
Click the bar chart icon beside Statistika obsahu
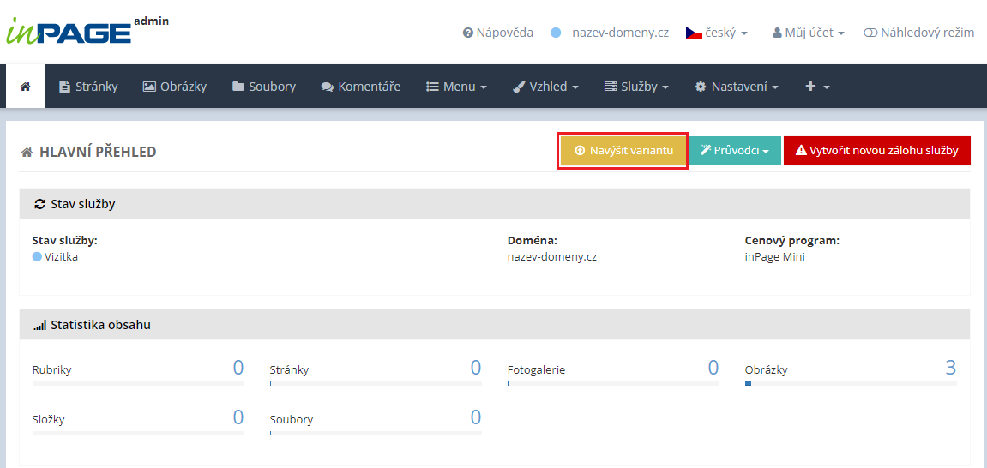pyautogui.click(x=39, y=325)
